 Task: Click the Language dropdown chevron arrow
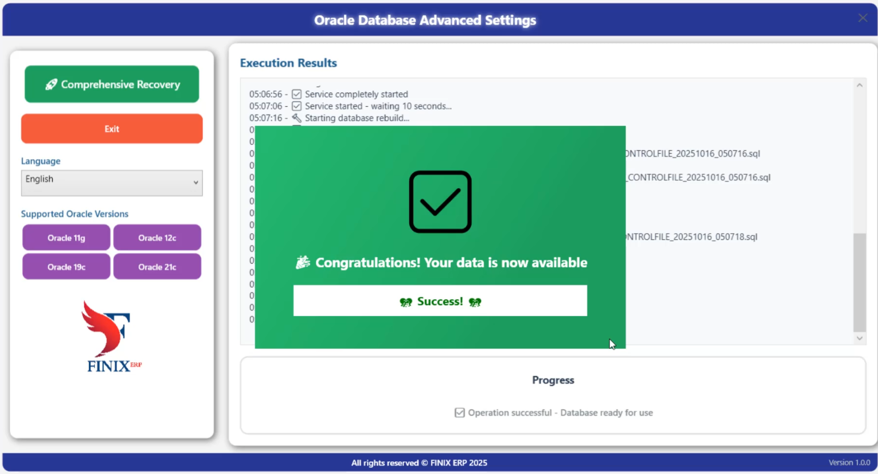click(195, 183)
